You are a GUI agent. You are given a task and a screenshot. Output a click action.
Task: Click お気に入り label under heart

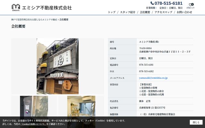pyautogui.click(x=190, y=8)
